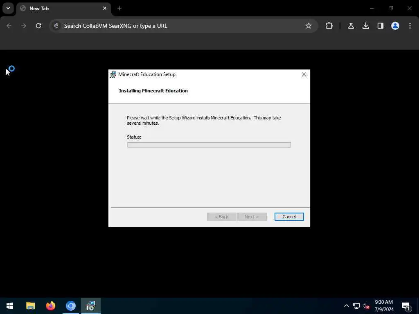Restore down the browser window

391,8
